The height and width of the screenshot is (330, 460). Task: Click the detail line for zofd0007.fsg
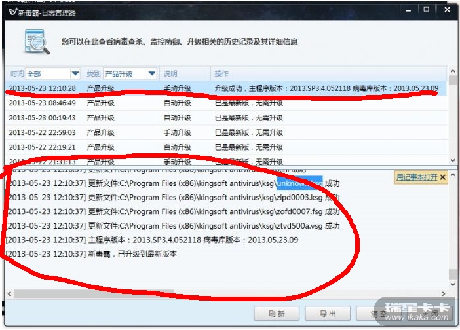pyautogui.click(x=172, y=211)
